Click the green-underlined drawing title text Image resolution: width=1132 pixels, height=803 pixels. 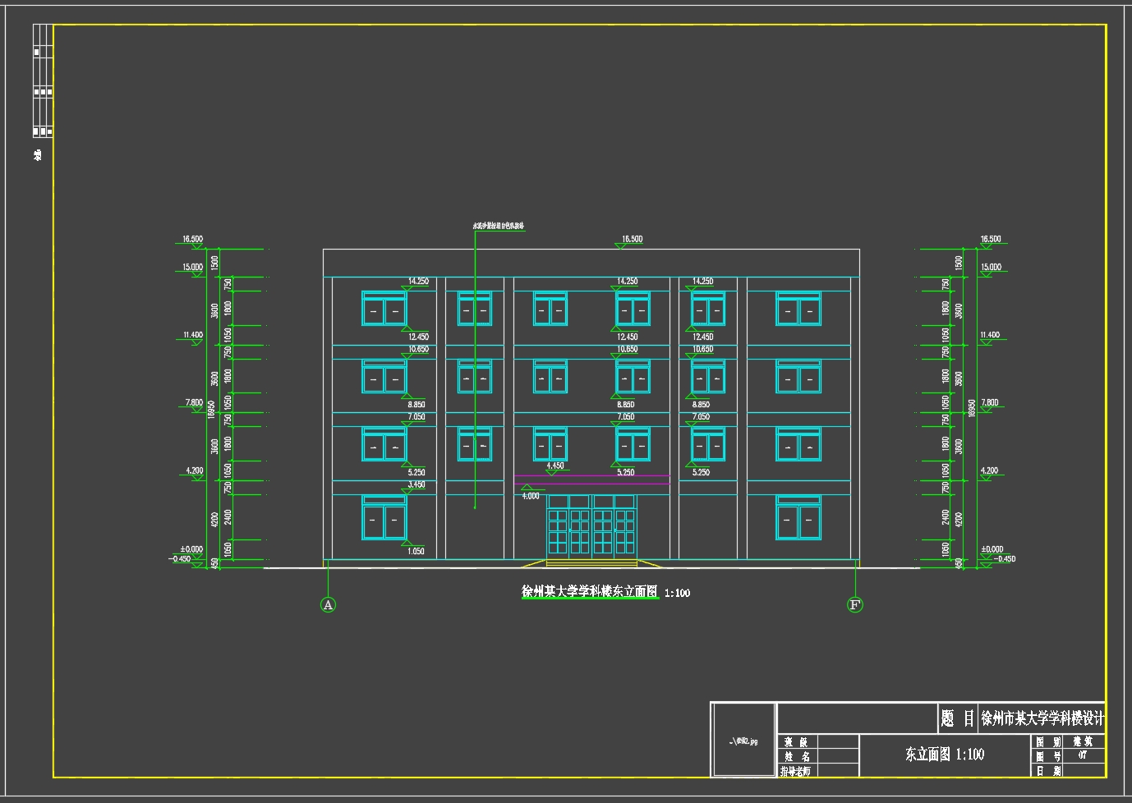coord(590,592)
